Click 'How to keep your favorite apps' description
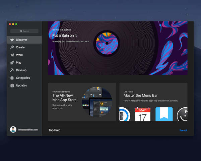201x161 pixels. (151, 101)
